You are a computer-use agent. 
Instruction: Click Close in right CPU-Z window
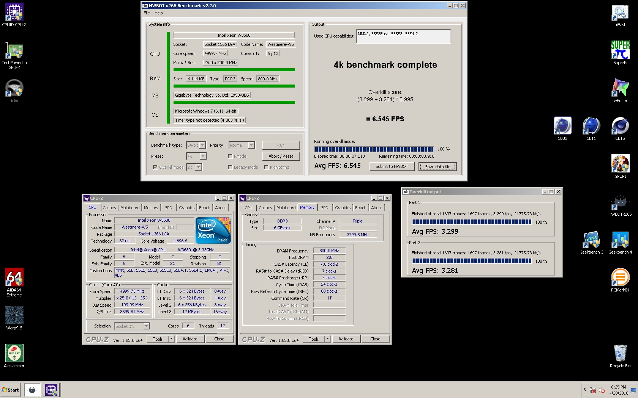pos(375,339)
